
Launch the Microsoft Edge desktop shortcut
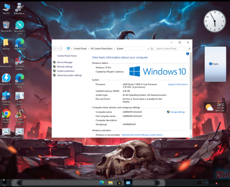(x=20, y=81)
